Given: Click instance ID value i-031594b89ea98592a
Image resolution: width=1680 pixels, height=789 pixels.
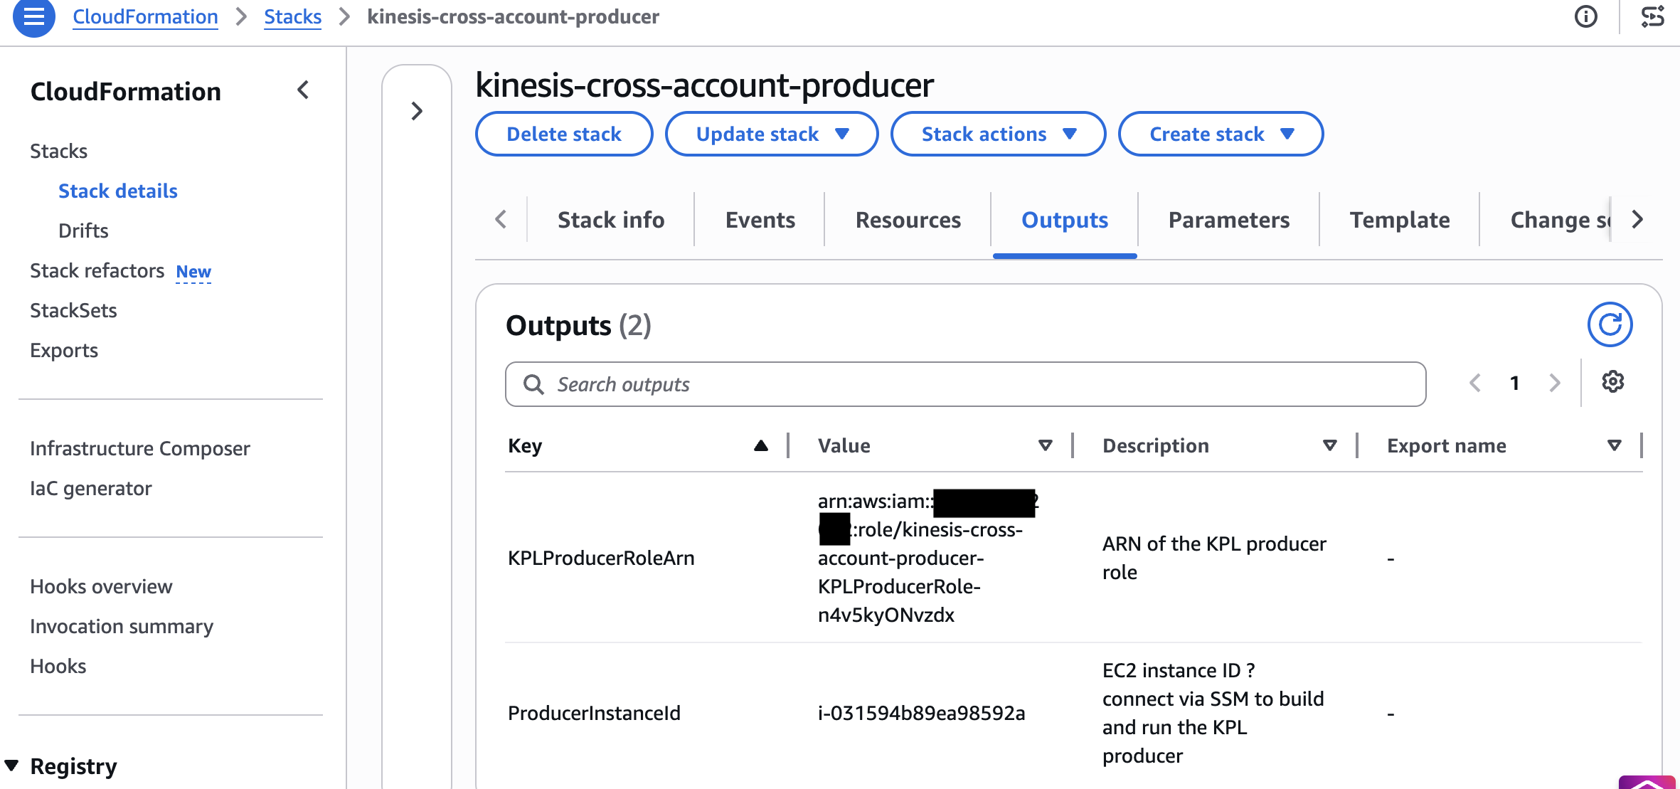Looking at the screenshot, I should [922, 713].
